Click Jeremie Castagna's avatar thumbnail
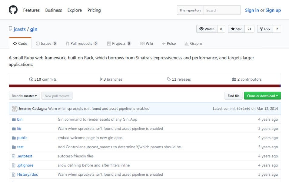Screen dimensions: 289x182 tap(15, 109)
